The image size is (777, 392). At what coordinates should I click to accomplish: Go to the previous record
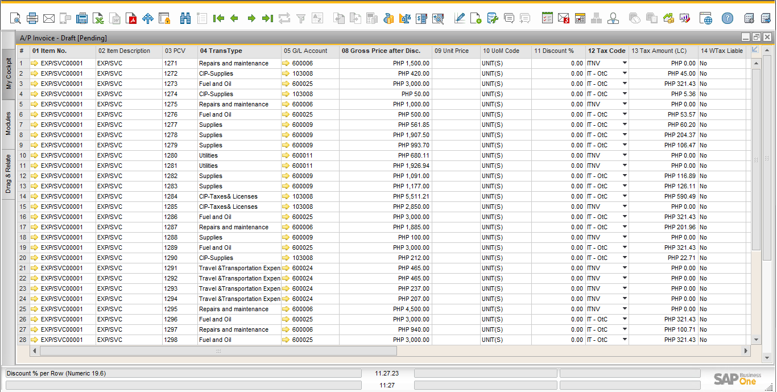point(234,19)
